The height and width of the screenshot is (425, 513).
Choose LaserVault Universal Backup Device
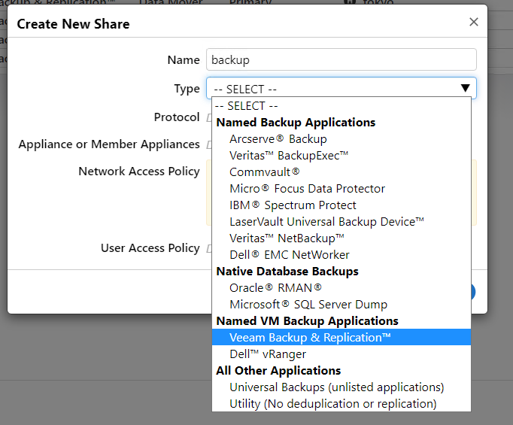pos(341,222)
